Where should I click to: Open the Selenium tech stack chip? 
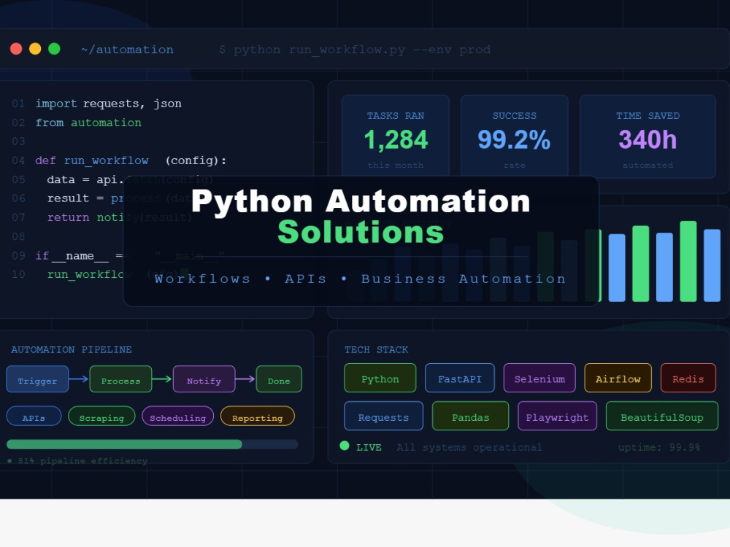tap(539, 378)
